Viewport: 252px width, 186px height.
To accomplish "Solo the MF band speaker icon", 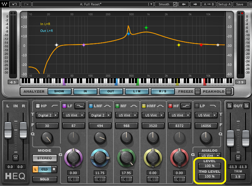I will (127, 179).
